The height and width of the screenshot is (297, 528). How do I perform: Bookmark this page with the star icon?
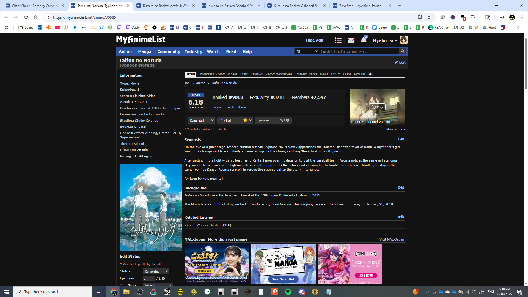coord(429,17)
